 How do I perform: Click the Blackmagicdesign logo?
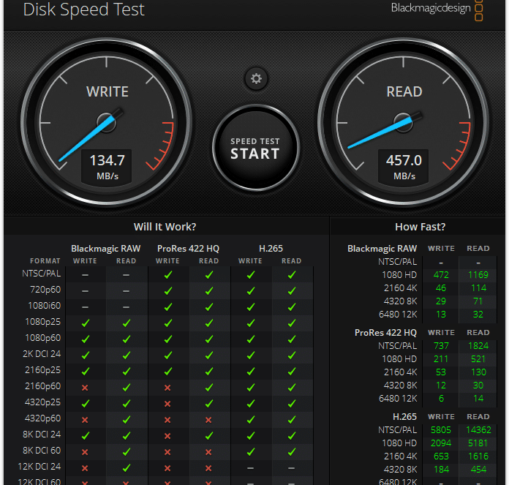pos(437,9)
